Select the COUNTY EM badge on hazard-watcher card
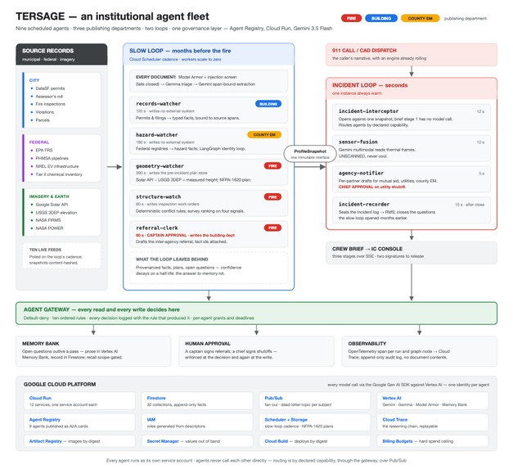 (x=264, y=134)
